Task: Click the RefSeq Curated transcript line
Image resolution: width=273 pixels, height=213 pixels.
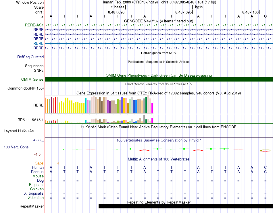Action: pos(159,57)
